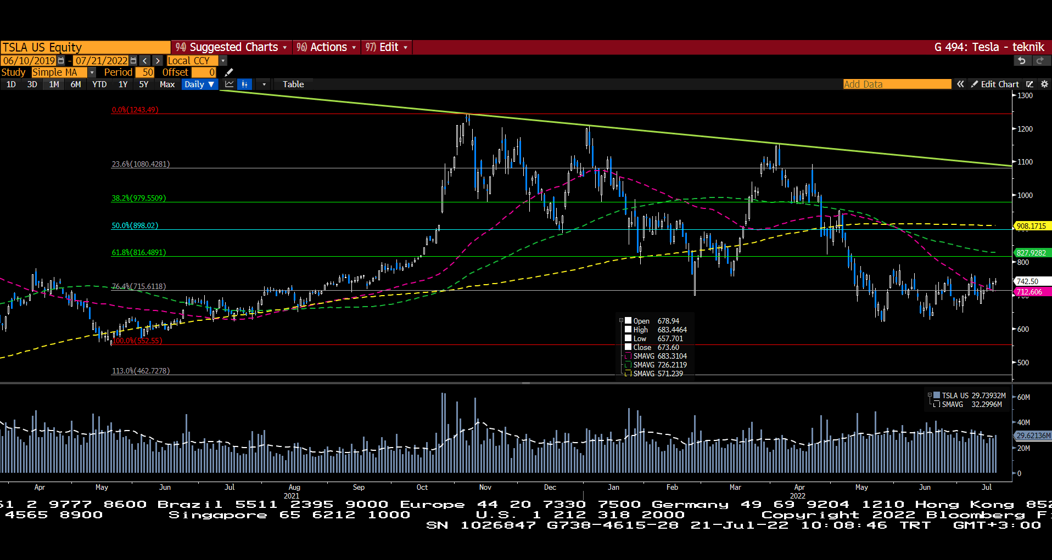Select the 3D range tab
The width and height of the screenshot is (1052, 560).
tap(32, 84)
